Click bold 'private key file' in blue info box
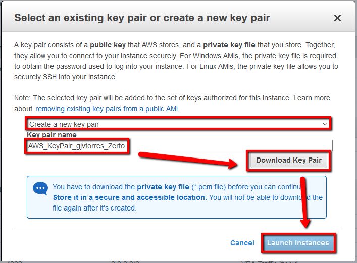Viewport: 357px width, 263px height. pyautogui.click(x=163, y=187)
